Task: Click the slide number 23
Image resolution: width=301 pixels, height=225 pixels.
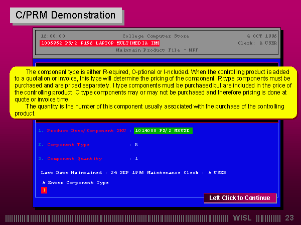Action: (x=289, y=218)
